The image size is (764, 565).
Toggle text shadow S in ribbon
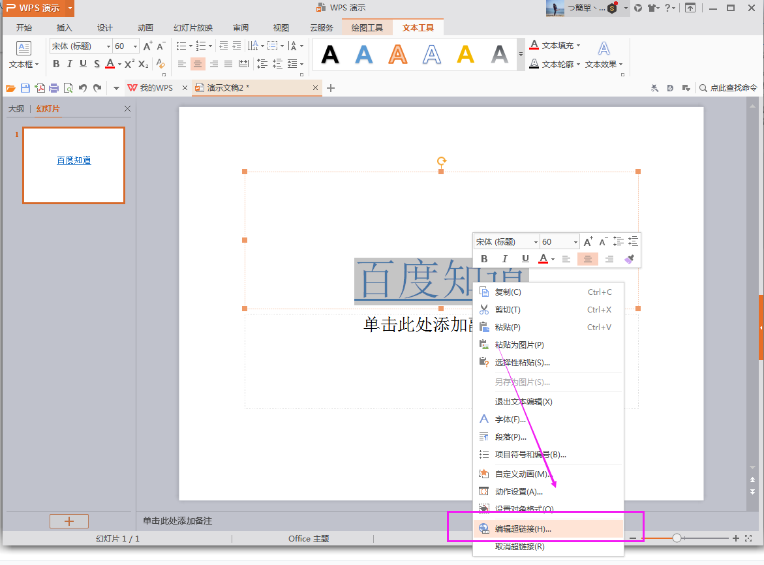(97, 64)
